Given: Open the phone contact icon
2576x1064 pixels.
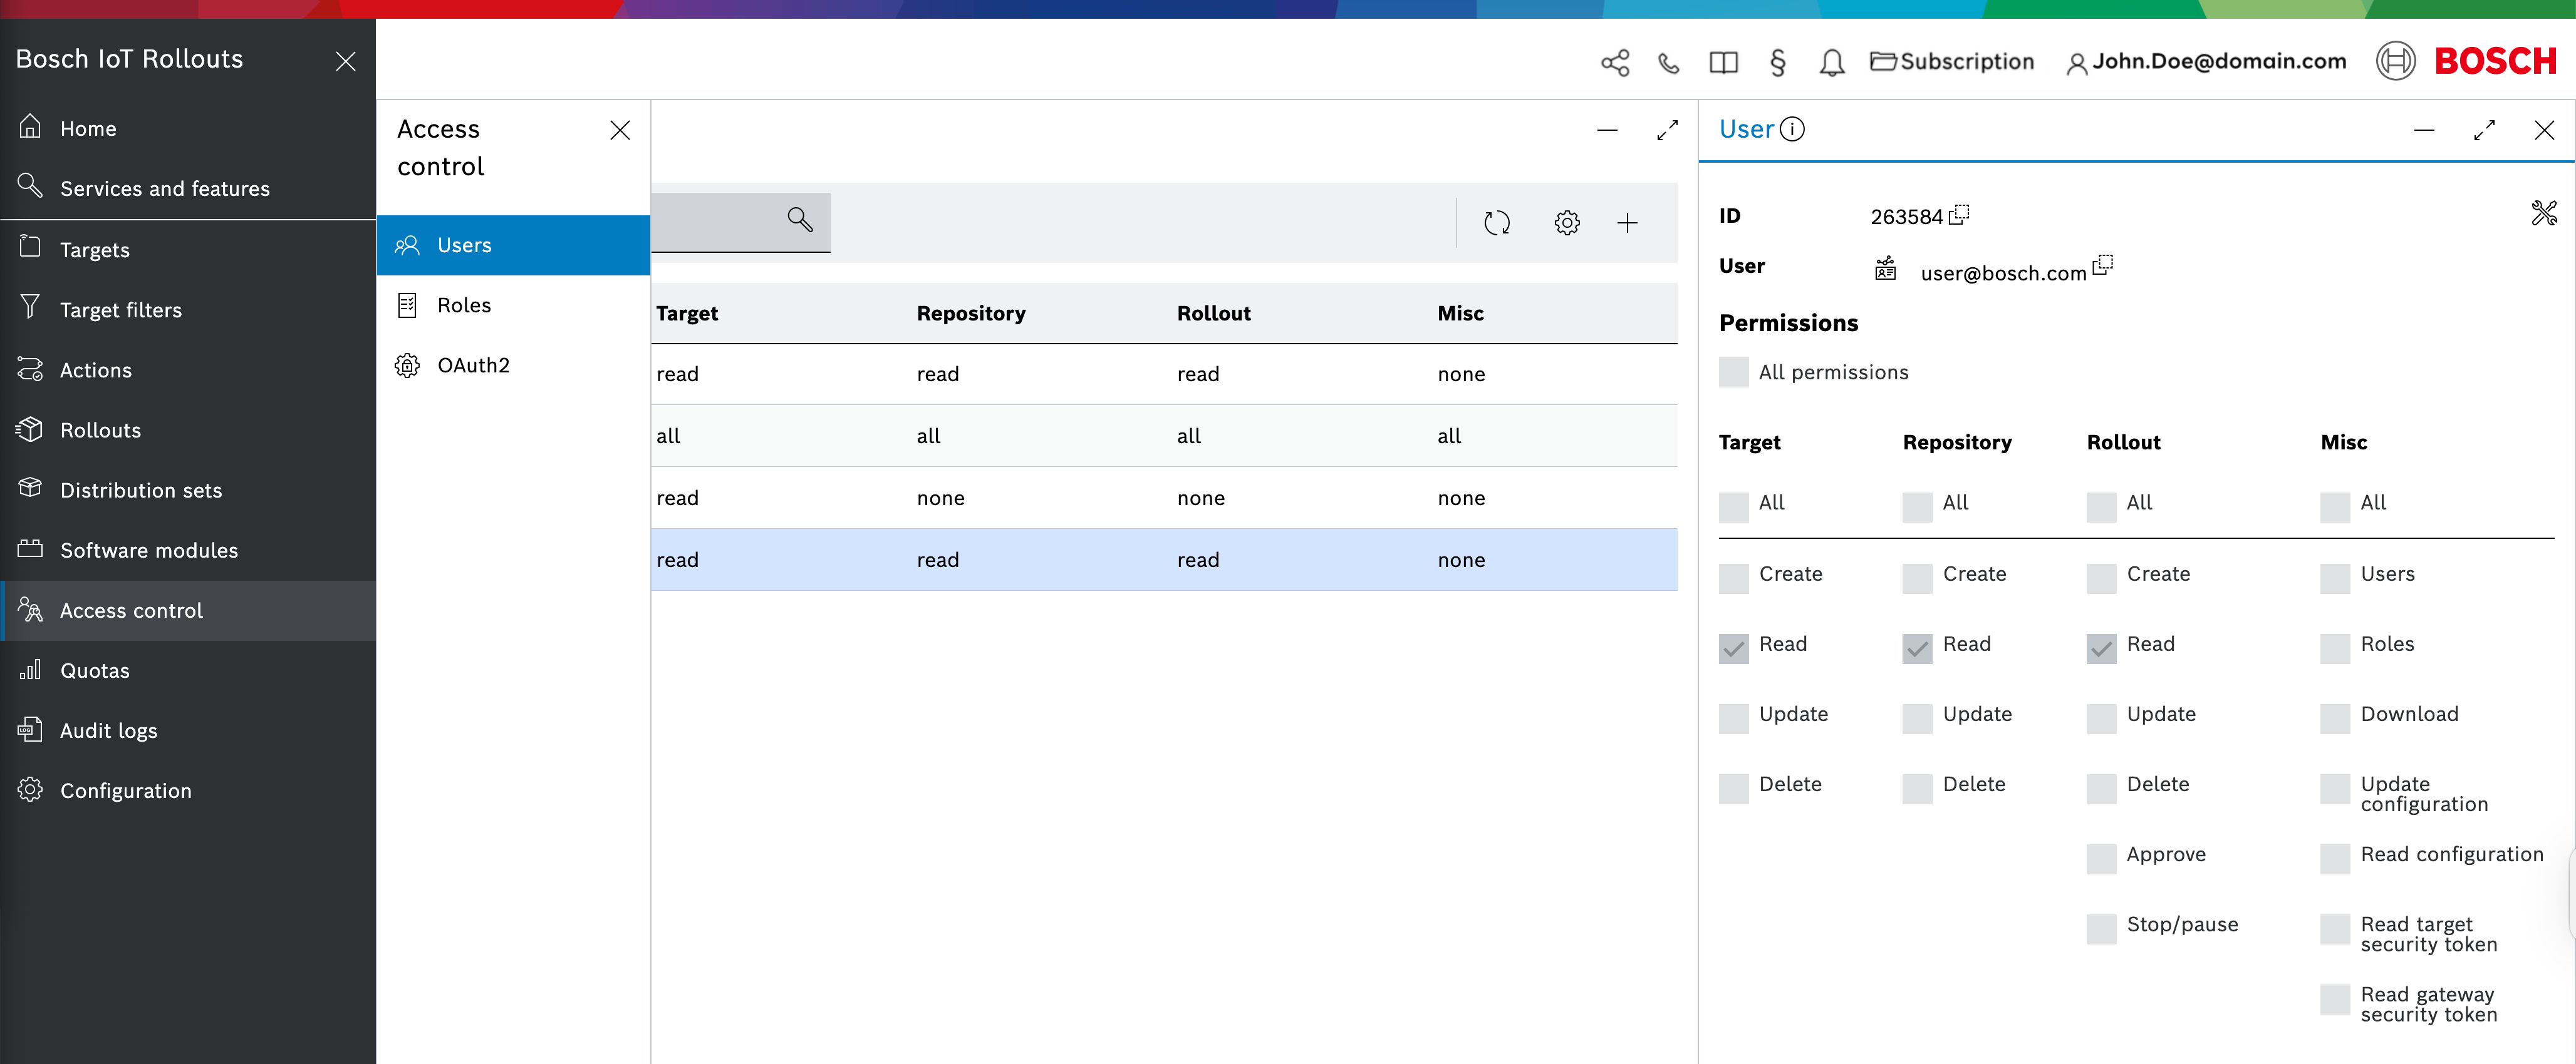Looking at the screenshot, I should pos(1668,63).
